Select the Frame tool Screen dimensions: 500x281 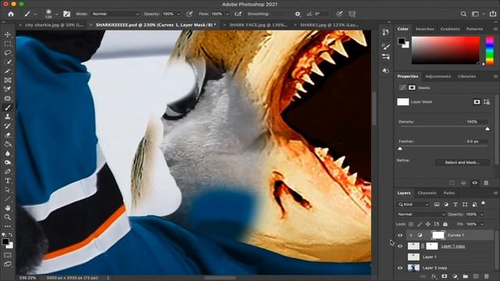point(8,80)
